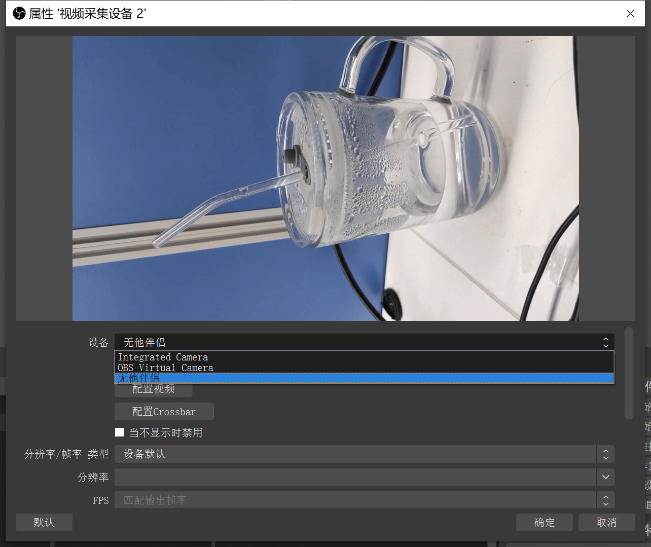
Task: Cancel with the 取消 button
Action: [x=606, y=522]
